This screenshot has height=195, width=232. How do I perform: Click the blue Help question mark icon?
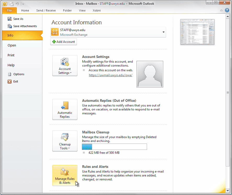[227, 10]
